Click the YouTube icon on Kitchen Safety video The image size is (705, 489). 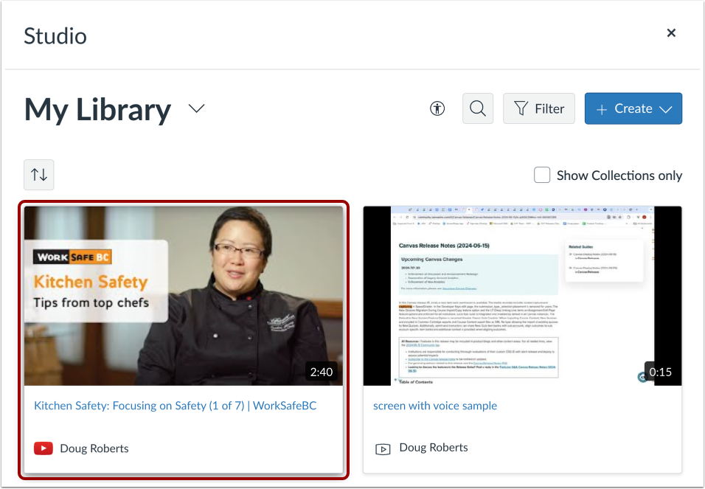[x=43, y=448]
